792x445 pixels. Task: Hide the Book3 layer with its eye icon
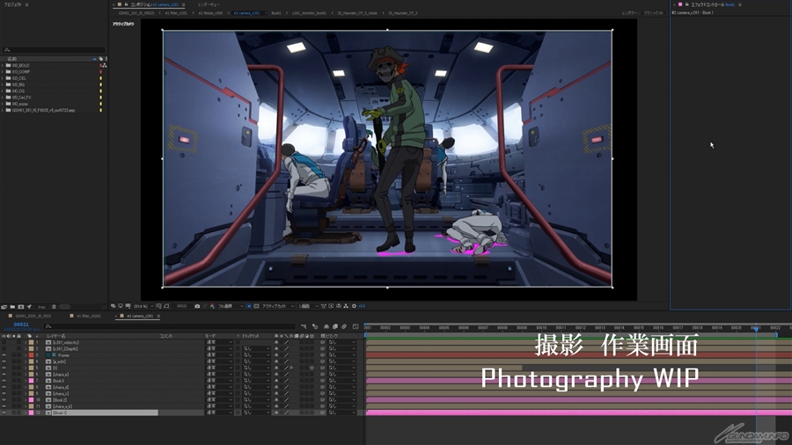pyautogui.click(x=4, y=381)
